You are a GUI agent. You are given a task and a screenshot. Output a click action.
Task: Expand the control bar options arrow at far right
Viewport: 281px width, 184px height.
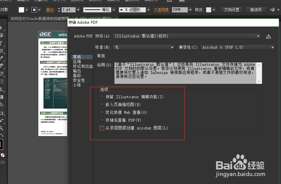[278, 10]
